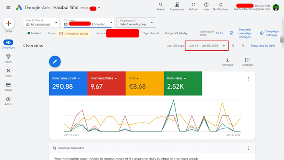Open the hamburger main menu
The height and width of the screenshot is (160, 284).
point(8,8)
